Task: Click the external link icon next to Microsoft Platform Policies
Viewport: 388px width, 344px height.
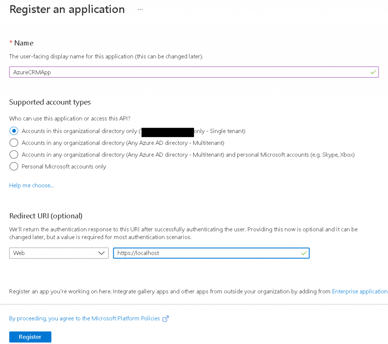Action: [165, 319]
